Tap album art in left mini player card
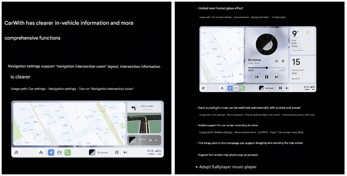The image size is (347, 176). tap(132, 140)
